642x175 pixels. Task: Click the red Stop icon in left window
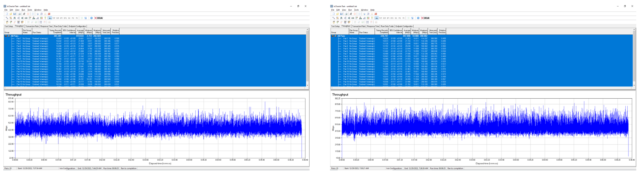pyautogui.click(x=28, y=14)
